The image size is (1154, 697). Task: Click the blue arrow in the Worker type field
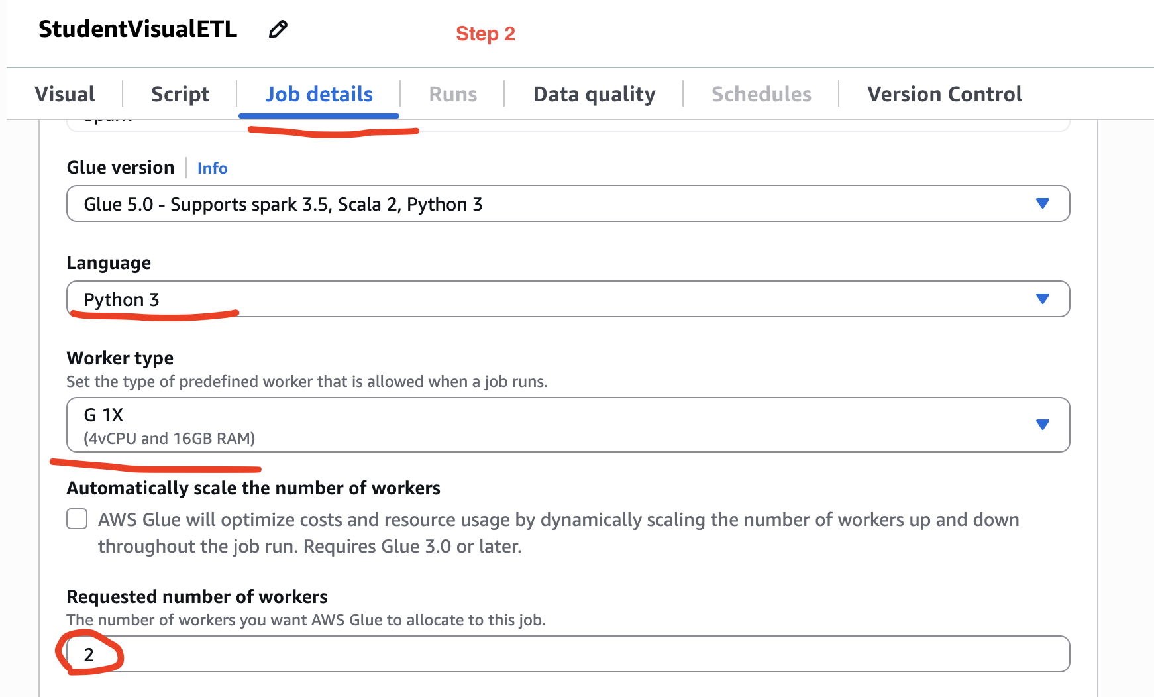point(1042,425)
